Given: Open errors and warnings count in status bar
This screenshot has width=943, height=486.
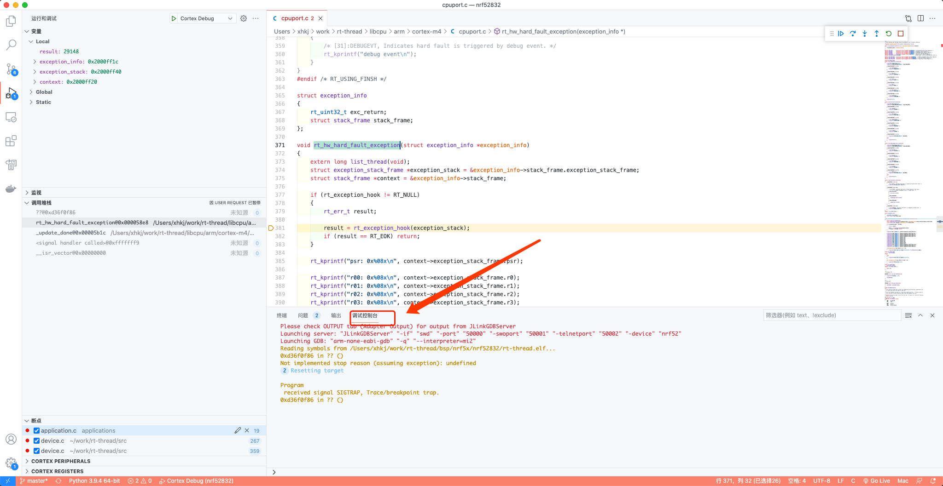Looking at the screenshot, I should 140,481.
